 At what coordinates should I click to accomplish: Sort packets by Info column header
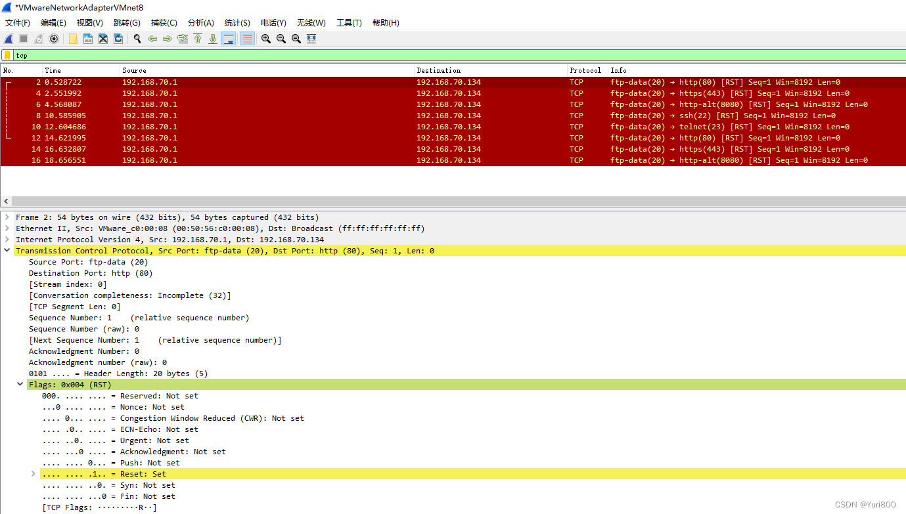[x=757, y=70]
